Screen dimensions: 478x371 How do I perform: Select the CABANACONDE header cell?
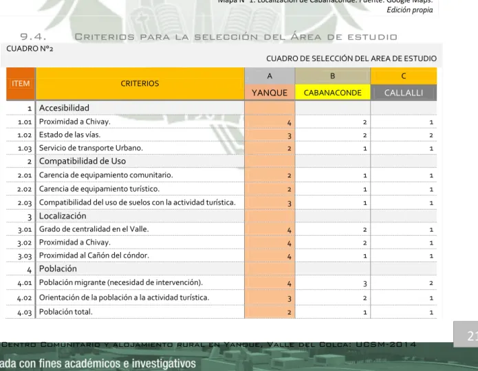[333, 93]
